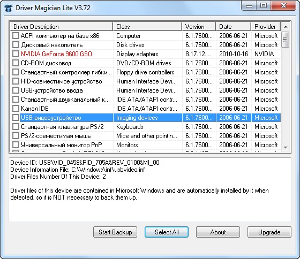Select the CD-ROM дисковод row text
The width and height of the screenshot is (300, 259).
click(46, 63)
